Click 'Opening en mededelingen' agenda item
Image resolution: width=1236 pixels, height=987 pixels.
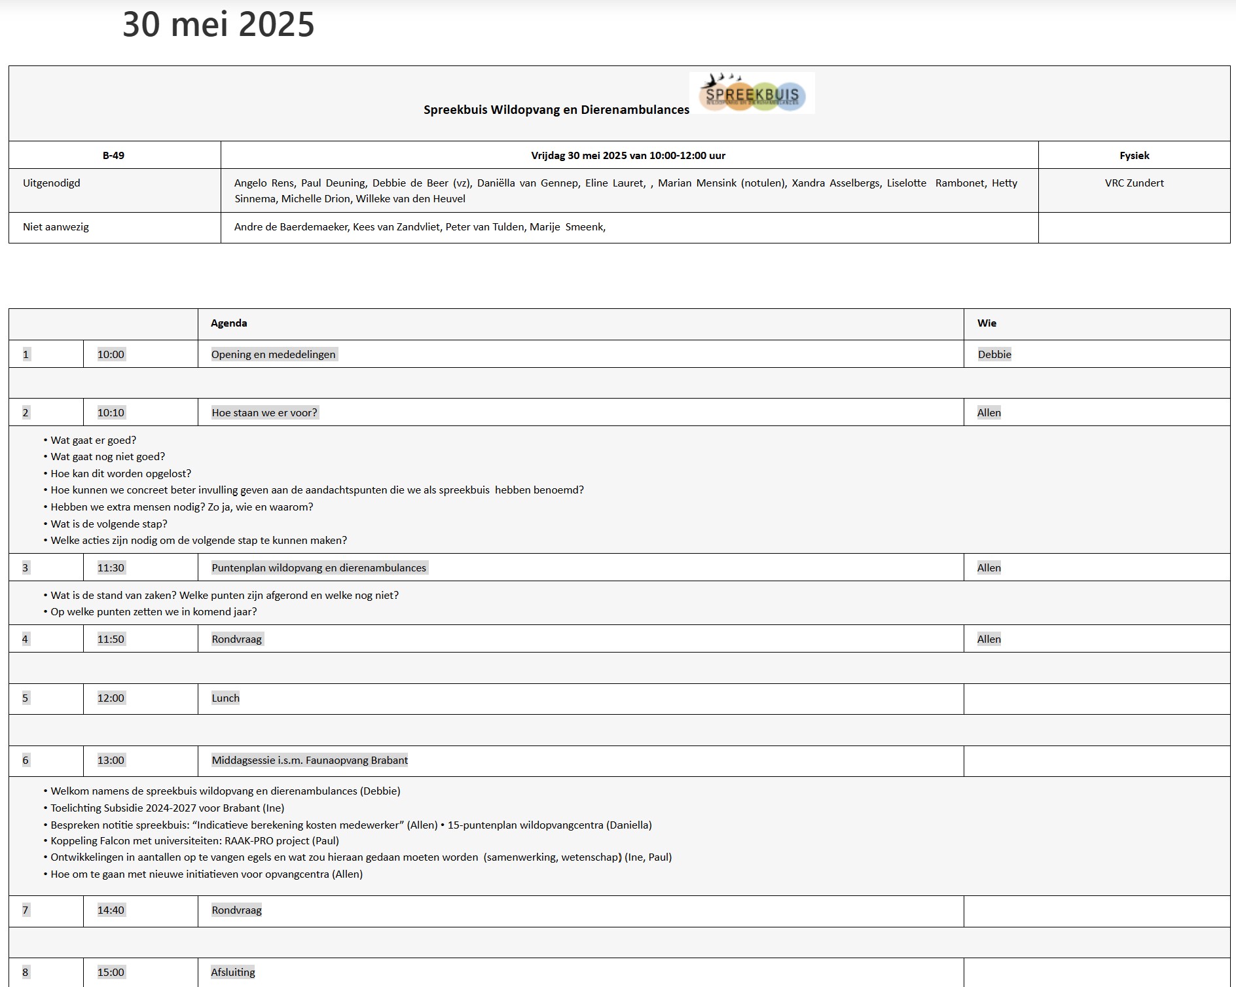274,355
